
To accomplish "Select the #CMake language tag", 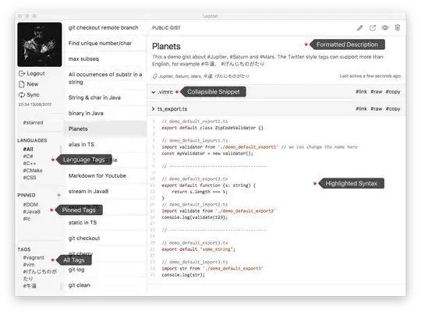I will coord(33,171).
